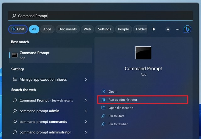Select the Command Prompt best match result
Viewport: 201px width, 139px height.
coord(51,55)
